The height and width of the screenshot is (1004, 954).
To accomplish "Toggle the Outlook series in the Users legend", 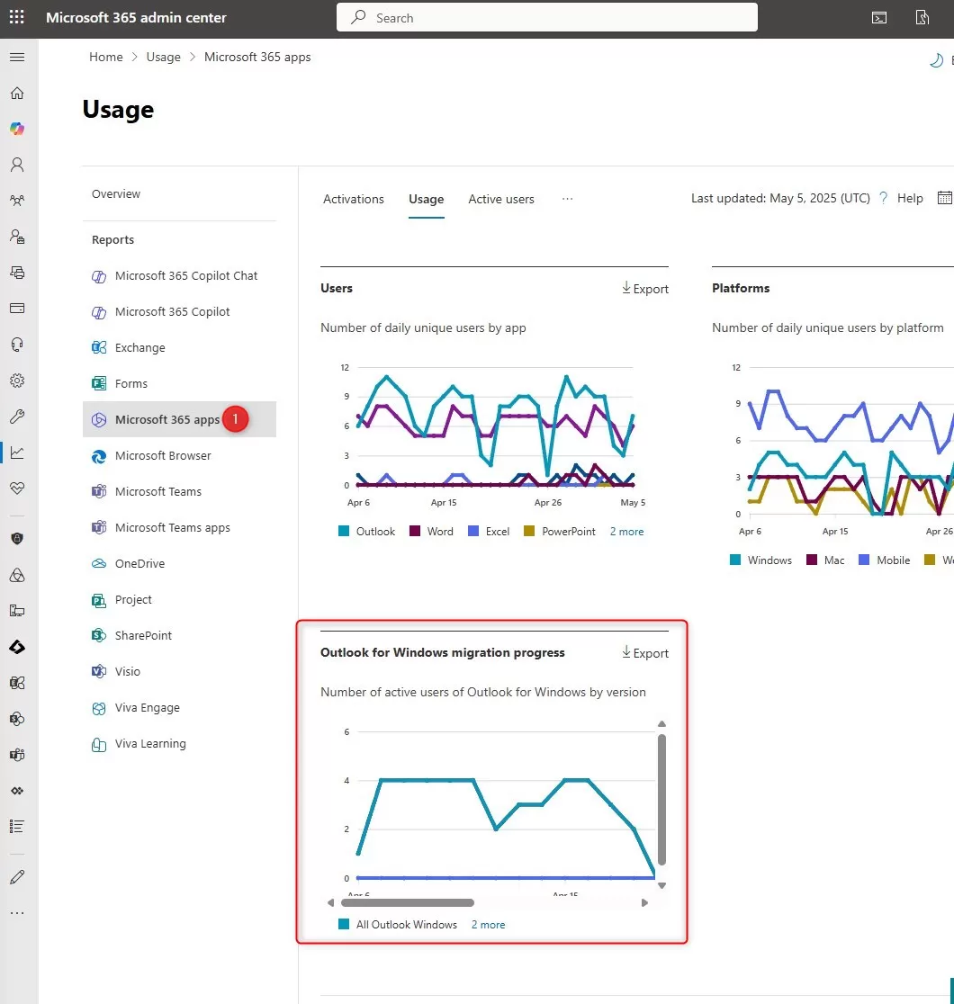I will pos(367,532).
